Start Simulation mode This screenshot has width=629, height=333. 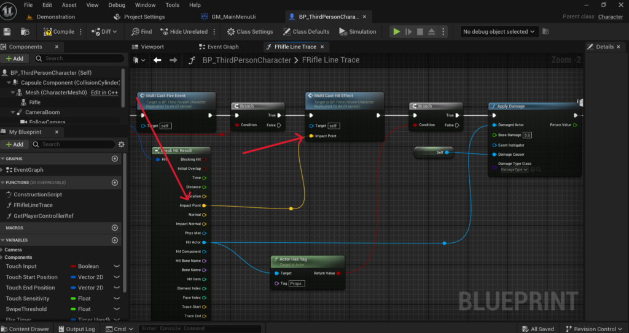pos(357,32)
